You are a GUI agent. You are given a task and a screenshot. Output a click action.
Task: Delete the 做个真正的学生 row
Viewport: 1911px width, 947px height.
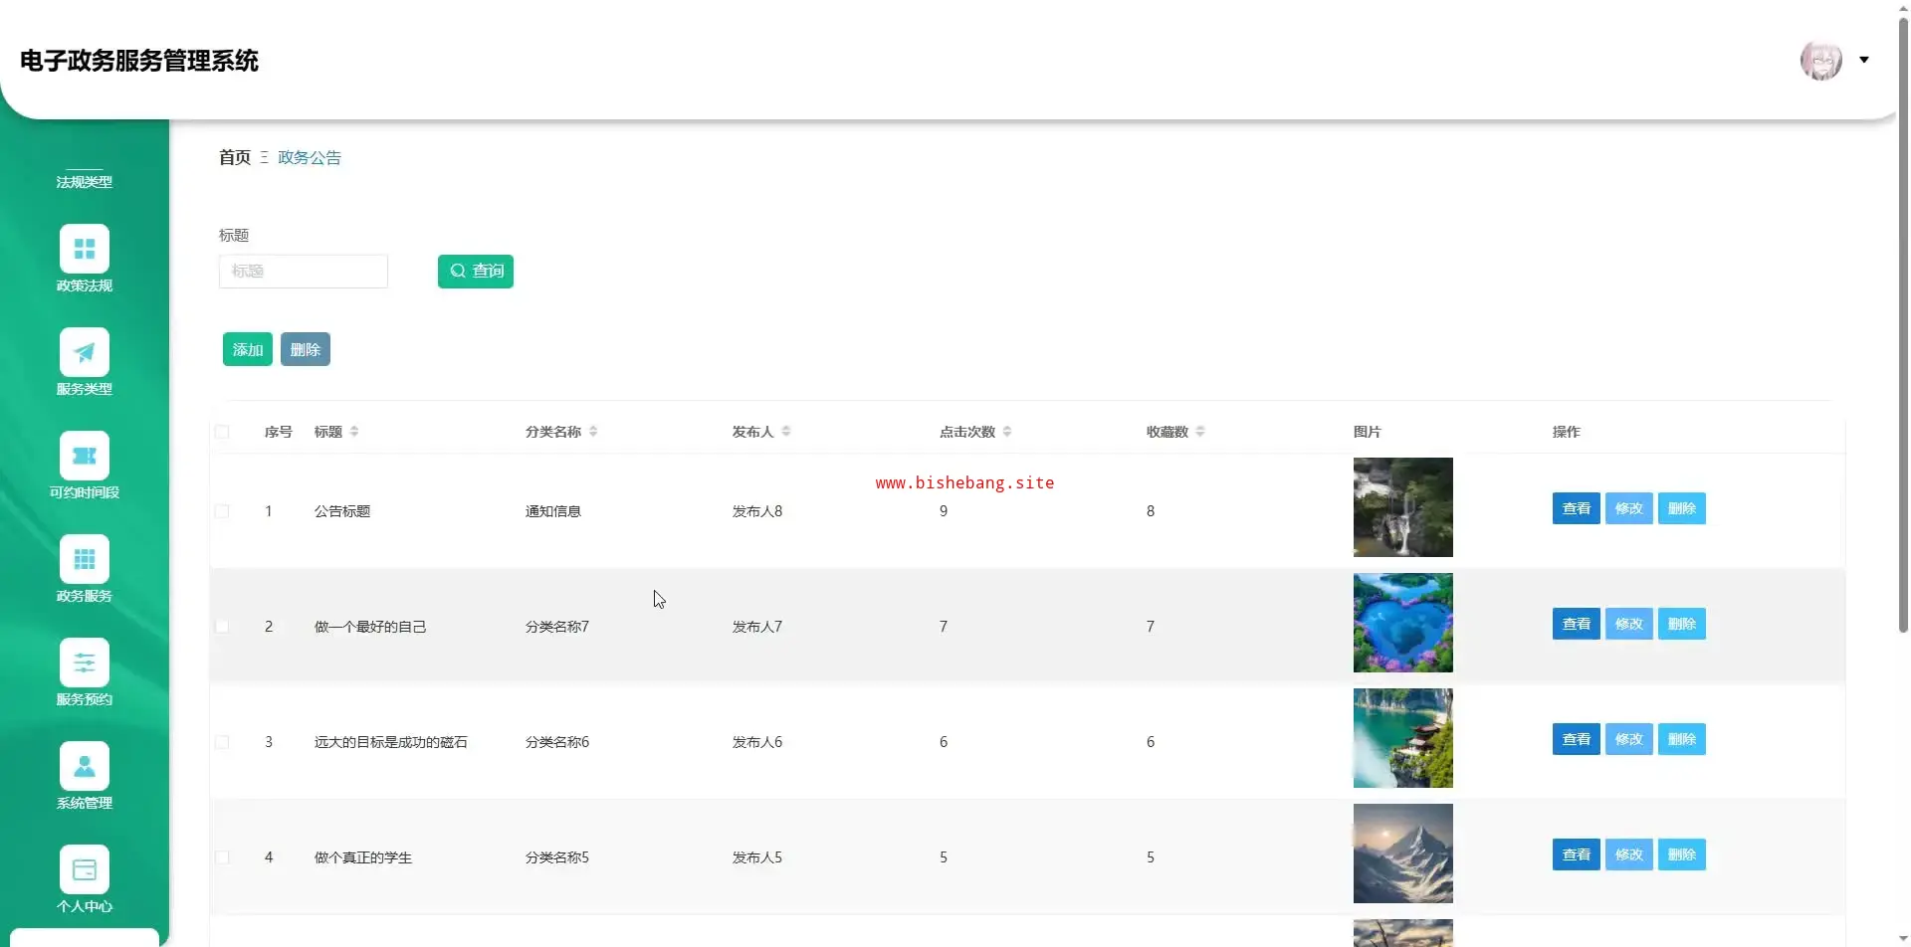[x=1682, y=854]
